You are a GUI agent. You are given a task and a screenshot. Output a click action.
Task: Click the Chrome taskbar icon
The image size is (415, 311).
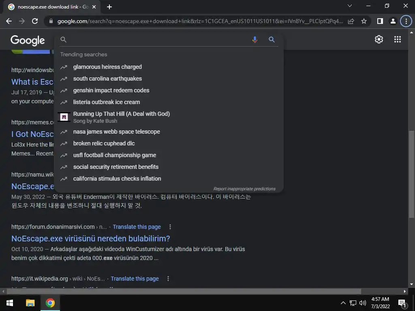tap(50, 303)
